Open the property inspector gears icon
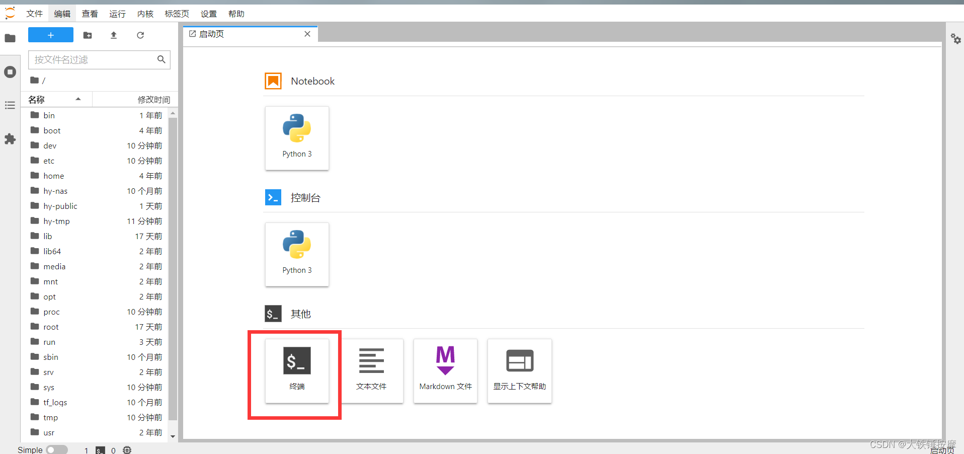Screen dimensions: 964x454 click(x=955, y=39)
